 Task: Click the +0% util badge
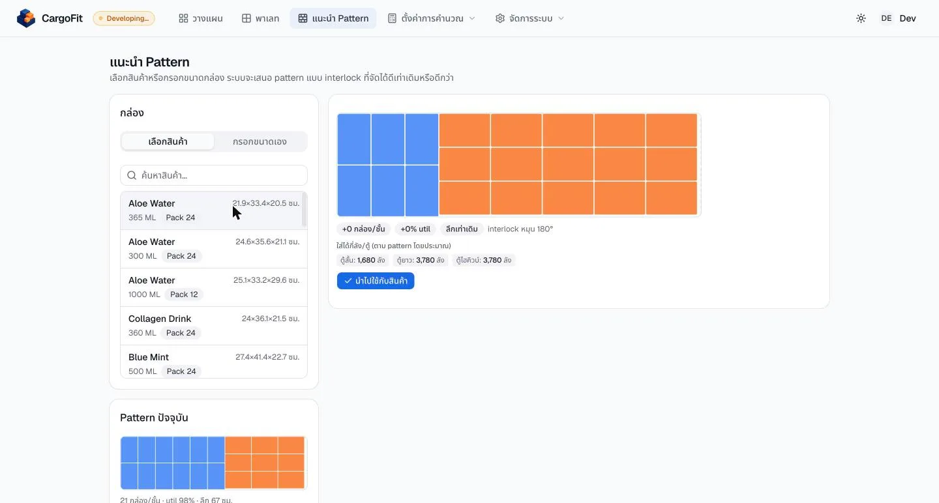pos(415,229)
